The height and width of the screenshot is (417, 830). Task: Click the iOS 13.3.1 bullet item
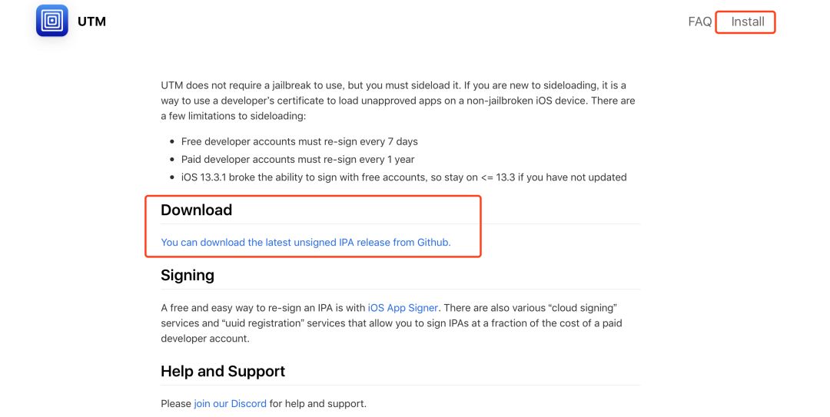pos(403,177)
